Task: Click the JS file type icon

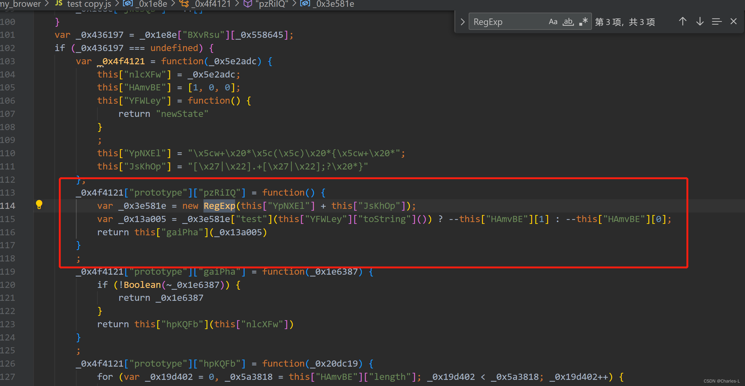Action: click(59, 3)
